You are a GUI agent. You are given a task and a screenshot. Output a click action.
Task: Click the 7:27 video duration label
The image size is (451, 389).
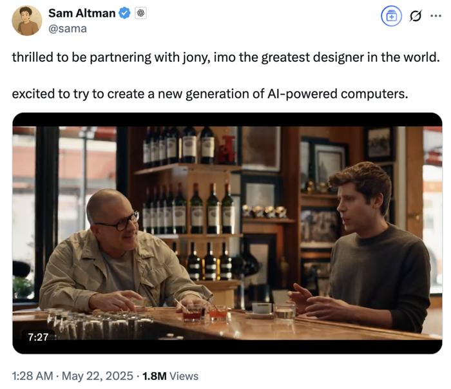(x=38, y=337)
